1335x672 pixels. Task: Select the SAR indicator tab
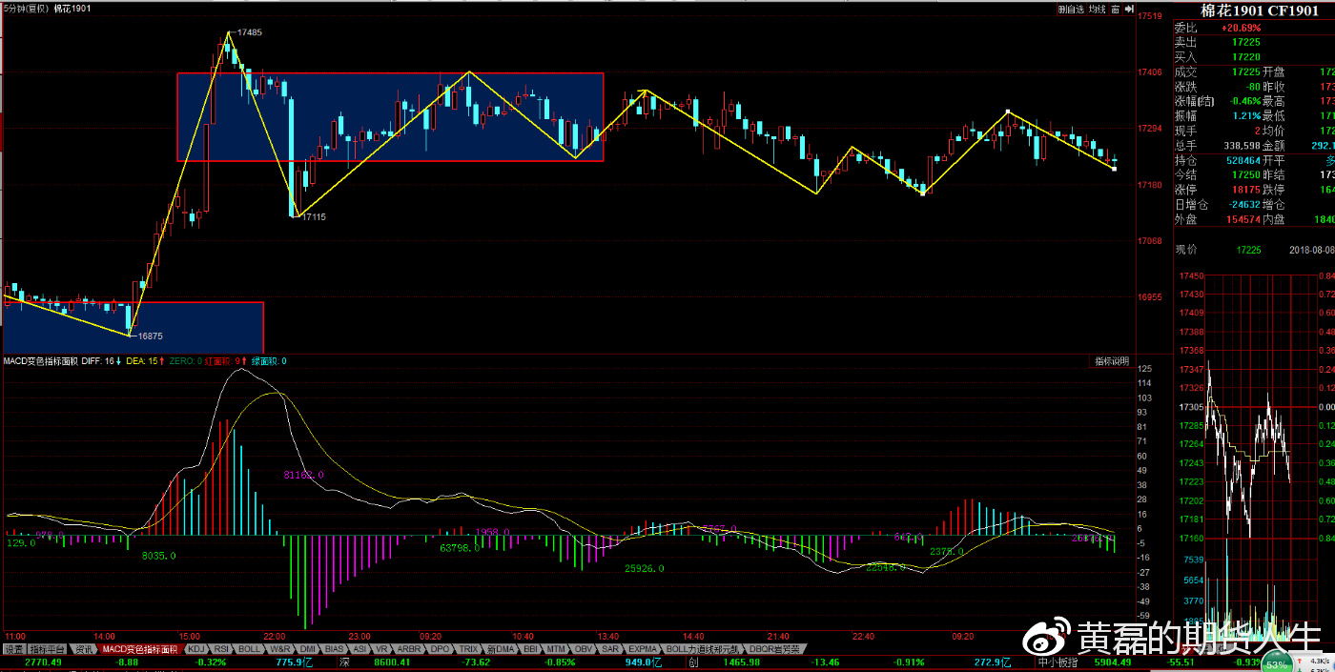coord(610,649)
